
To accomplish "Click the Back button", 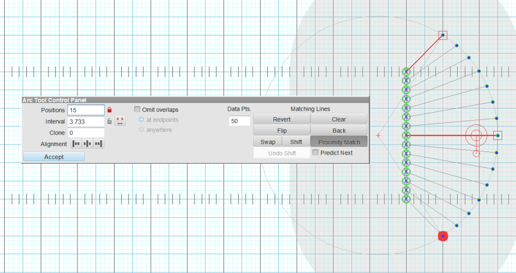I will 339,130.
